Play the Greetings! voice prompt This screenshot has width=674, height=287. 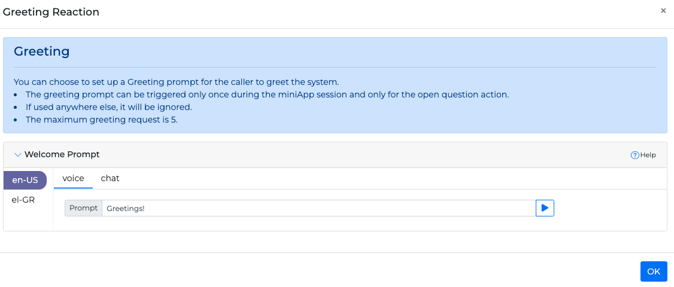click(x=545, y=208)
